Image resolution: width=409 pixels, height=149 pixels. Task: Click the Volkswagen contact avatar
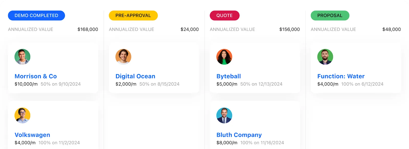coord(22,115)
